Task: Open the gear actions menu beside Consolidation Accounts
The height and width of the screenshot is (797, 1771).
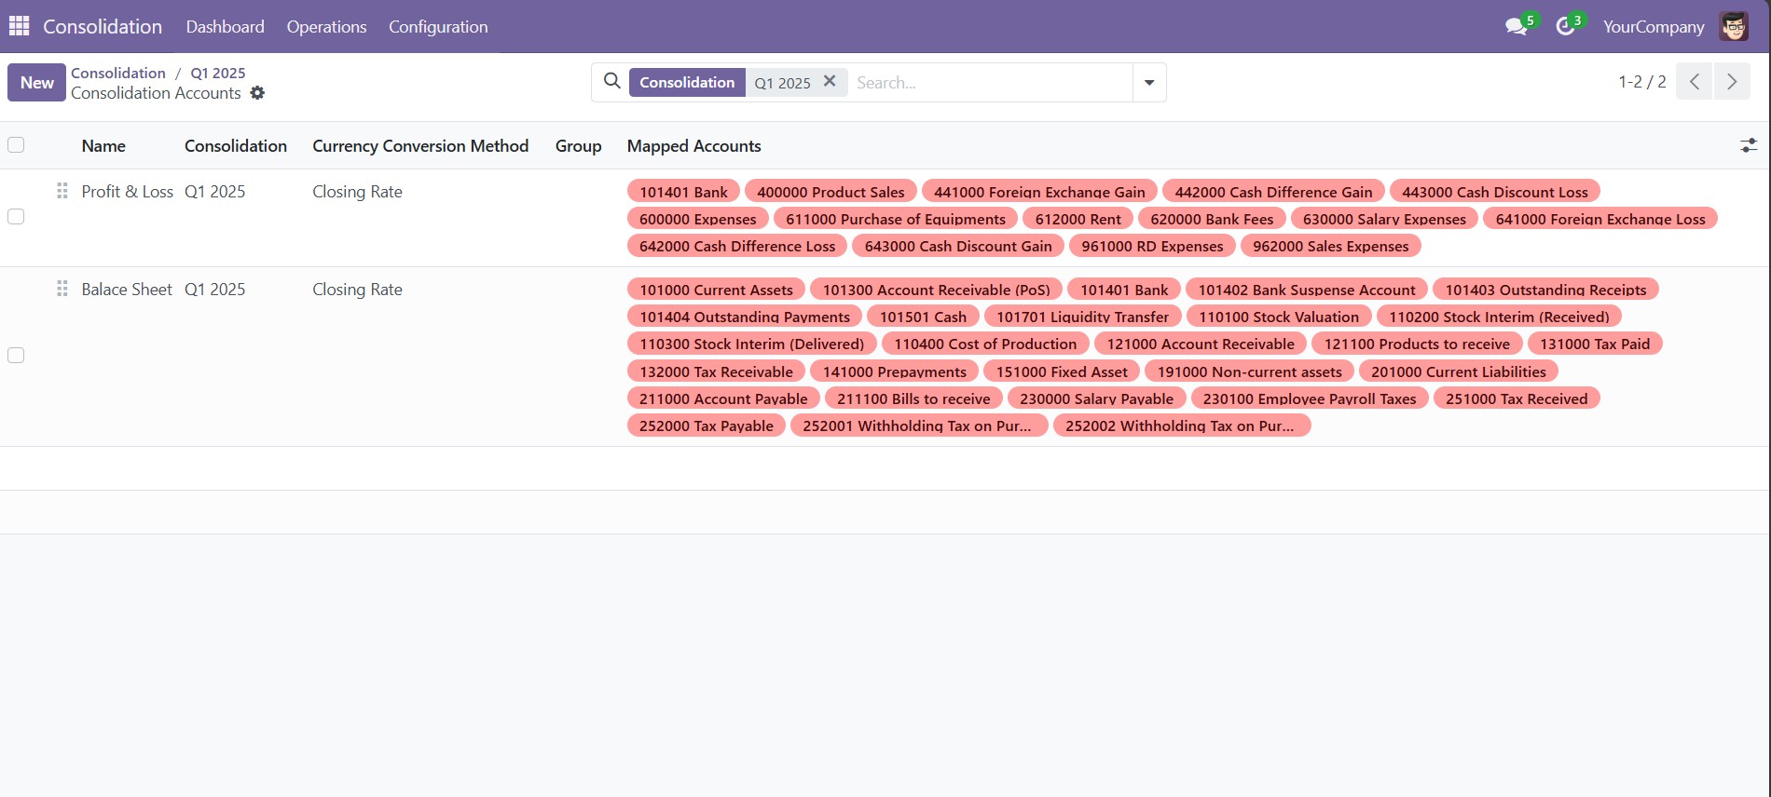Action: click(x=258, y=93)
